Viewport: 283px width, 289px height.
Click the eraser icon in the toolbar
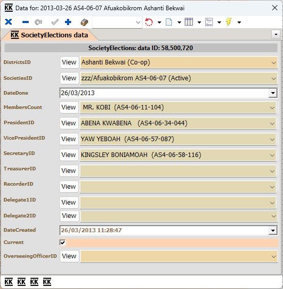tap(84, 22)
